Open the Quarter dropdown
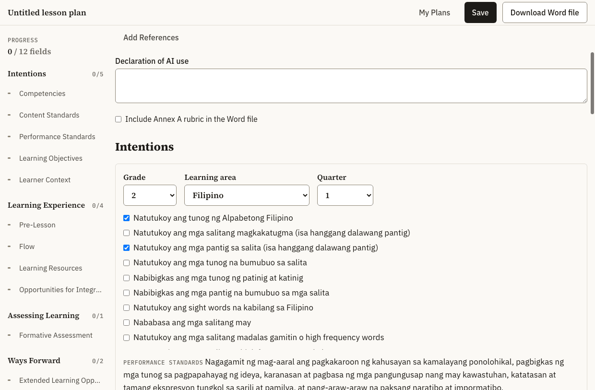 tap(345, 195)
